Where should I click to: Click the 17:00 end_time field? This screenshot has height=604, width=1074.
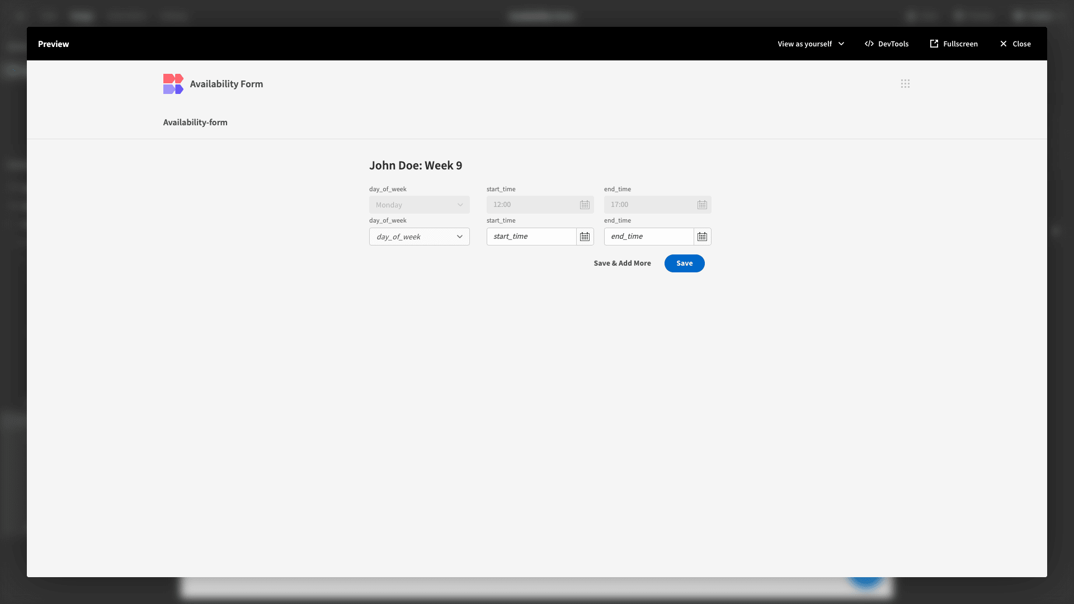(658, 205)
